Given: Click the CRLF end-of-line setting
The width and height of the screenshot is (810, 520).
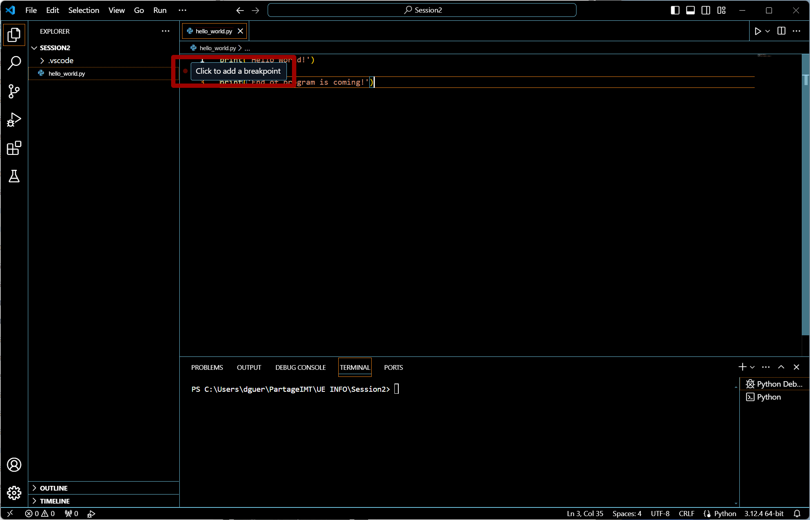Looking at the screenshot, I should 686,514.
